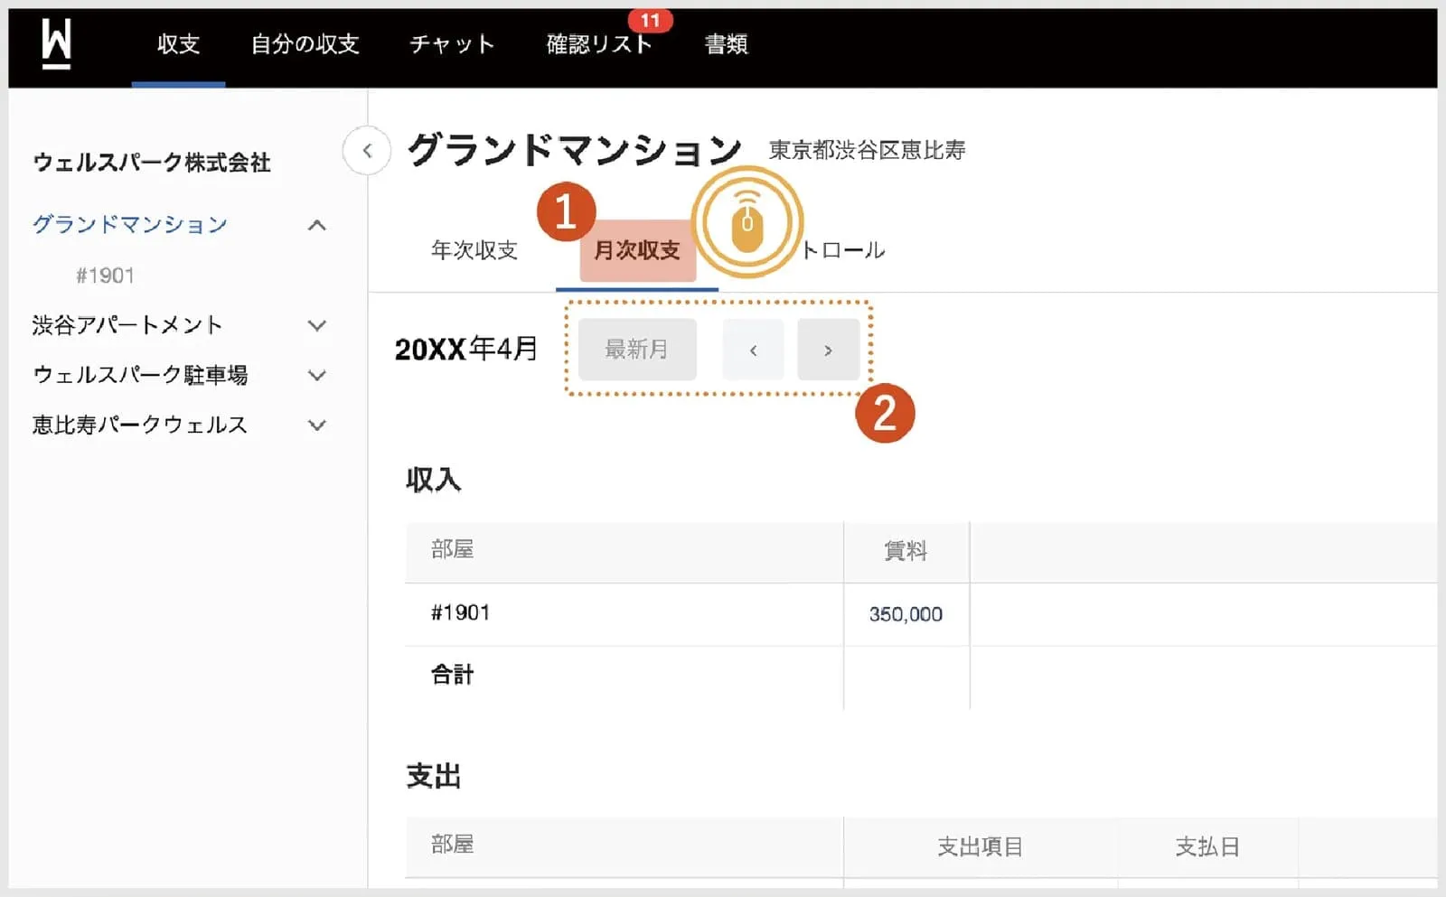
Task: Click the 20XX年4月 date label
Action: (x=466, y=349)
